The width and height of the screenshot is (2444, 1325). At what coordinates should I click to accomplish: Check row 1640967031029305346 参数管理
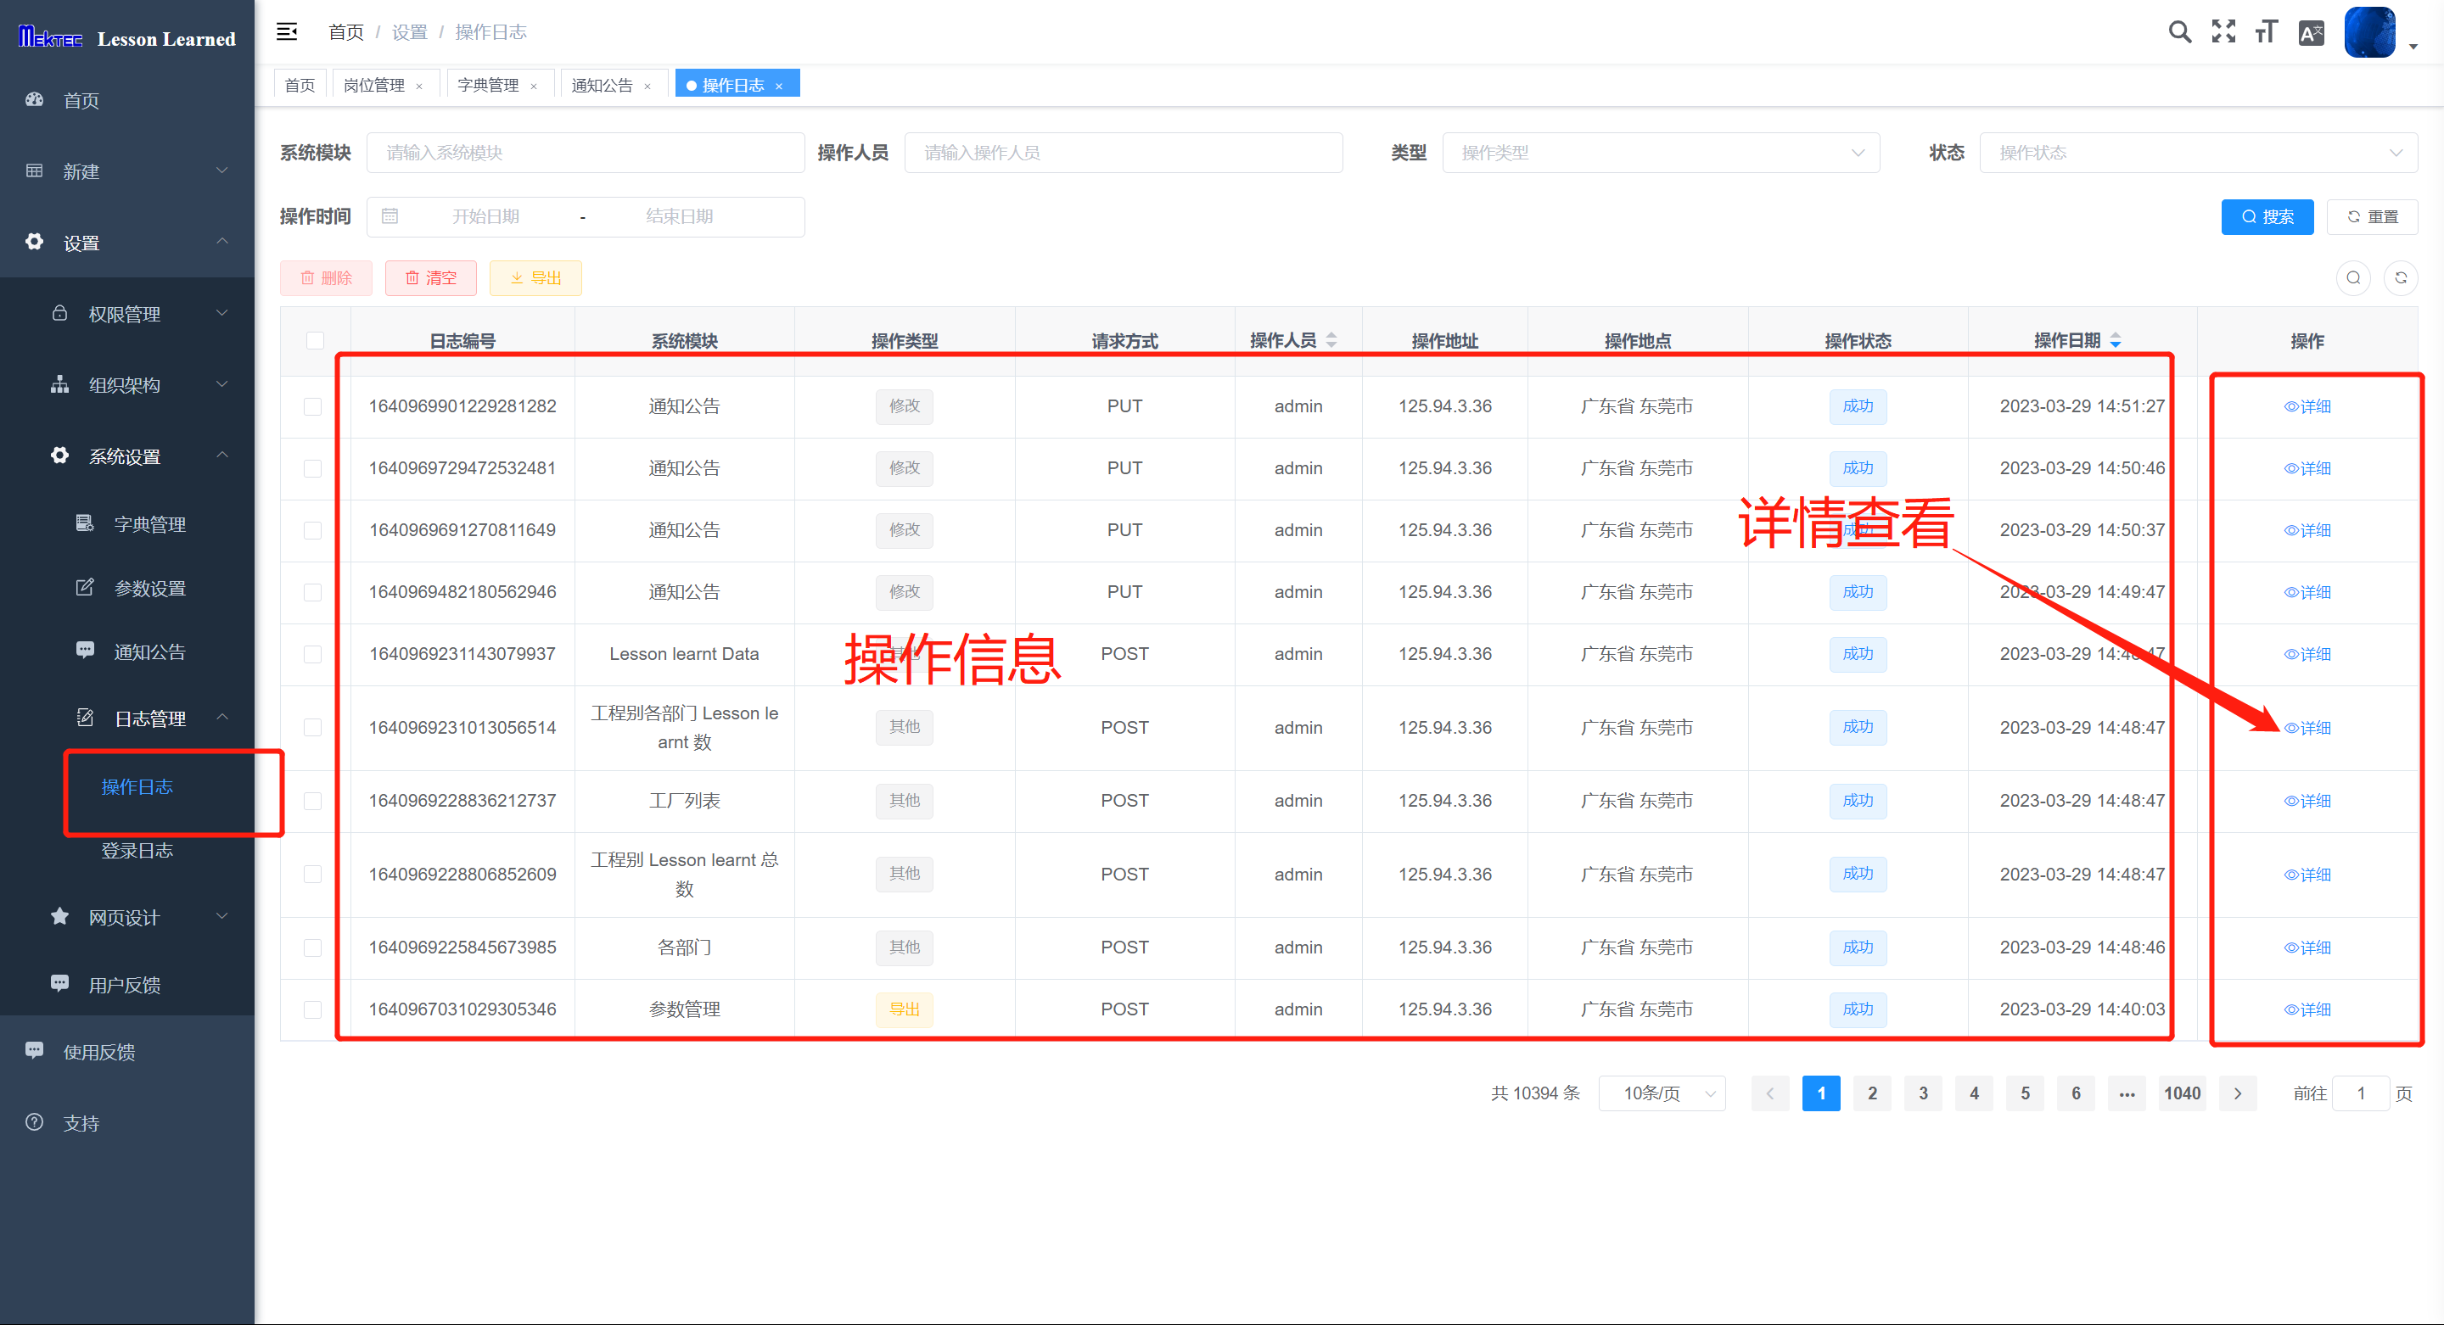click(x=312, y=1009)
